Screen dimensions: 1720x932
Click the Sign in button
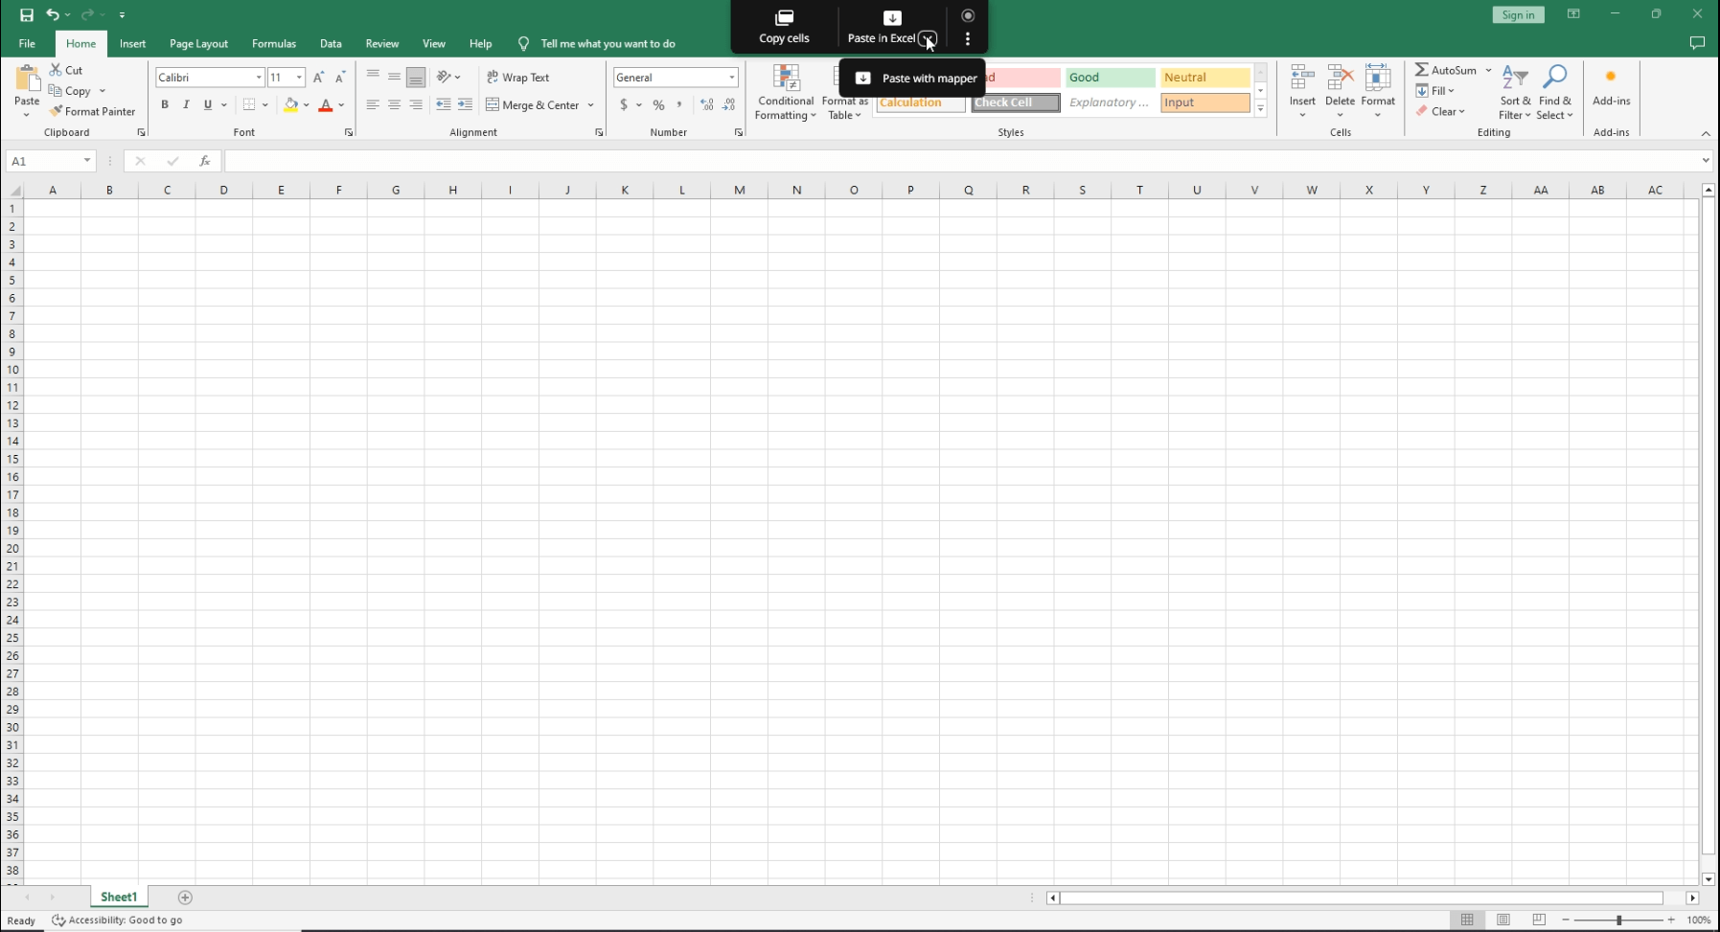coord(1518,14)
